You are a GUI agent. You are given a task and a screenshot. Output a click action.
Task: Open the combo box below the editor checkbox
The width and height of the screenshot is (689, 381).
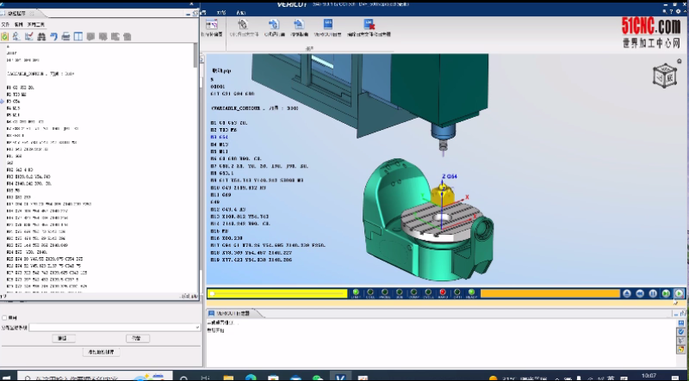tap(113, 327)
